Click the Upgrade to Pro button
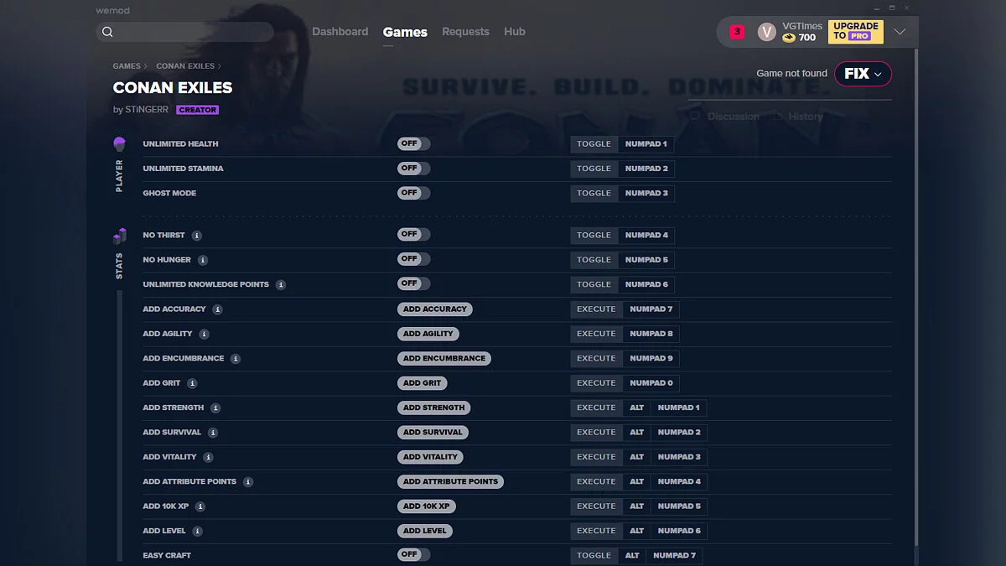 click(856, 32)
